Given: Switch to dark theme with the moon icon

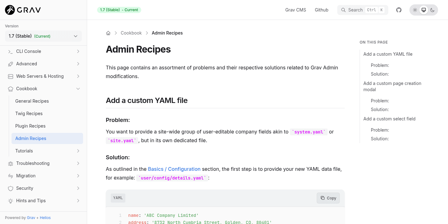Looking at the screenshot, I should click(432, 10).
